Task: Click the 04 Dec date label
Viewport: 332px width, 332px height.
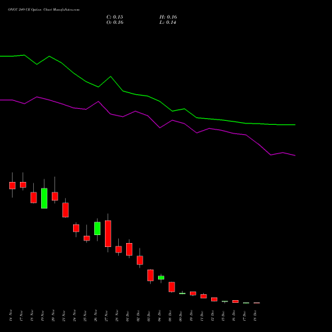Action: [159, 315]
